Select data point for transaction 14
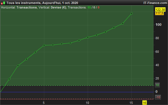168x105 pixels. coord(123,23)
